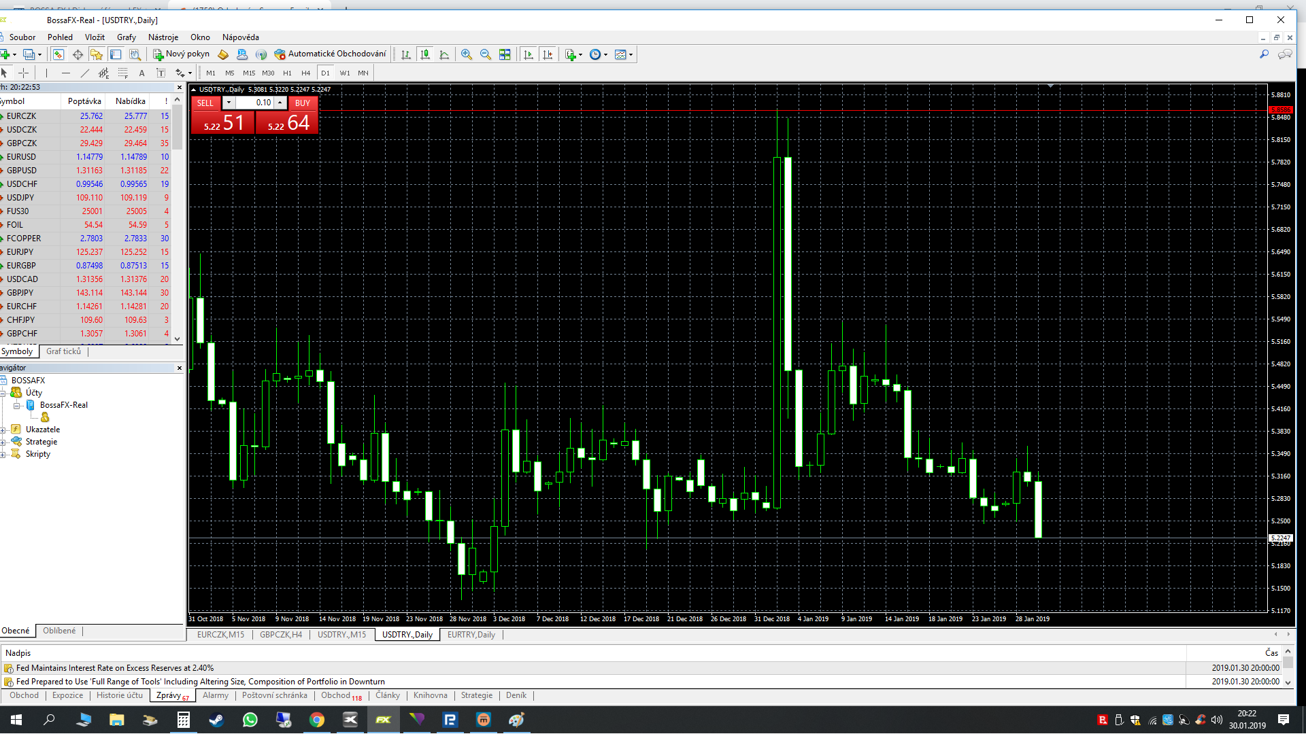Switch timeframe to M30

268,73
